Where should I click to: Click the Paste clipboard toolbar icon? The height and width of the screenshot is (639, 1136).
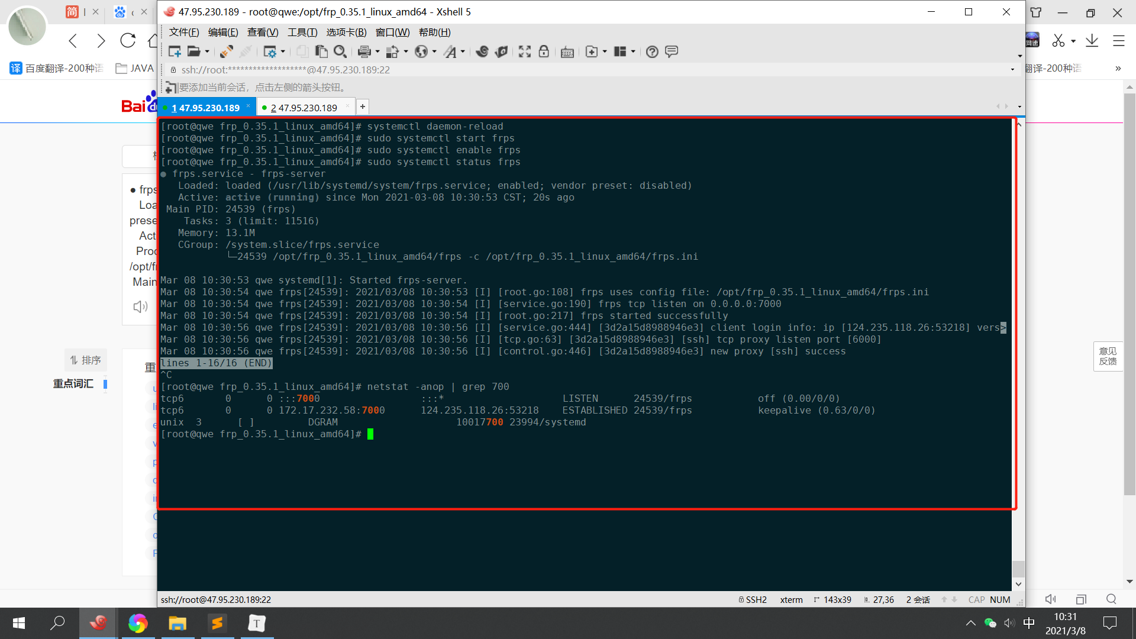pos(321,51)
